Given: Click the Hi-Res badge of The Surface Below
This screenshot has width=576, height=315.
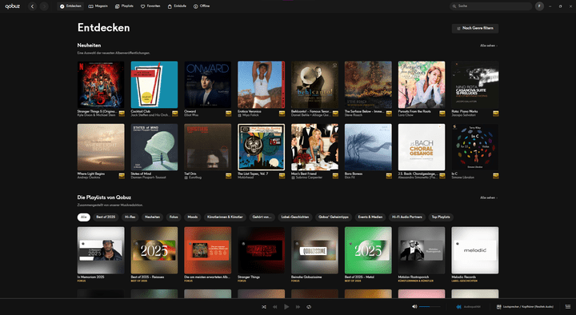Looking at the screenshot, I should [x=389, y=114].
